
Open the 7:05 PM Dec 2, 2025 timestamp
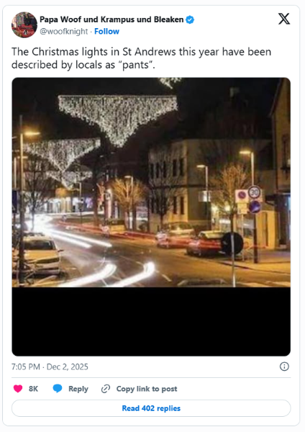pos(50,366)
